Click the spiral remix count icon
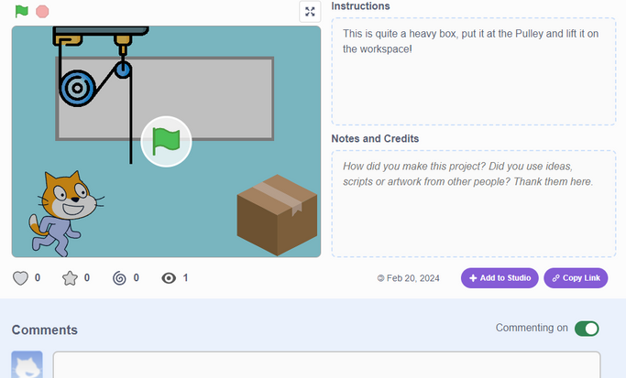Viewport: 626px width, 378px height. pos(119,278)
